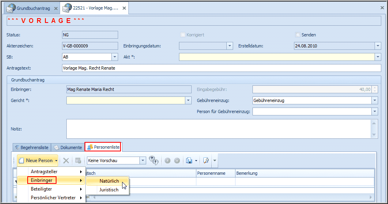Open the Gebühreneinzug dropdown

click(x=374, y=100)
